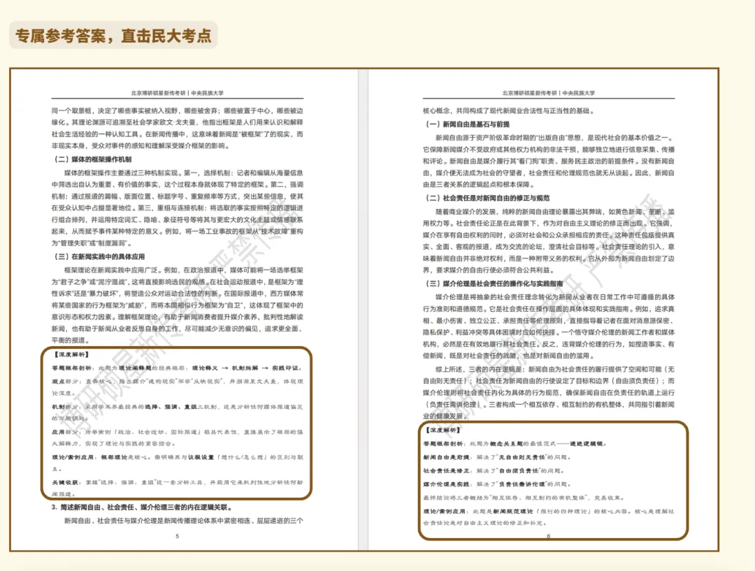Click line '核心概念，共同构成了现代新闻业合法性'
Image resolution: width=755 pixels, height=571 pixels.
click(x=508, y=110)
